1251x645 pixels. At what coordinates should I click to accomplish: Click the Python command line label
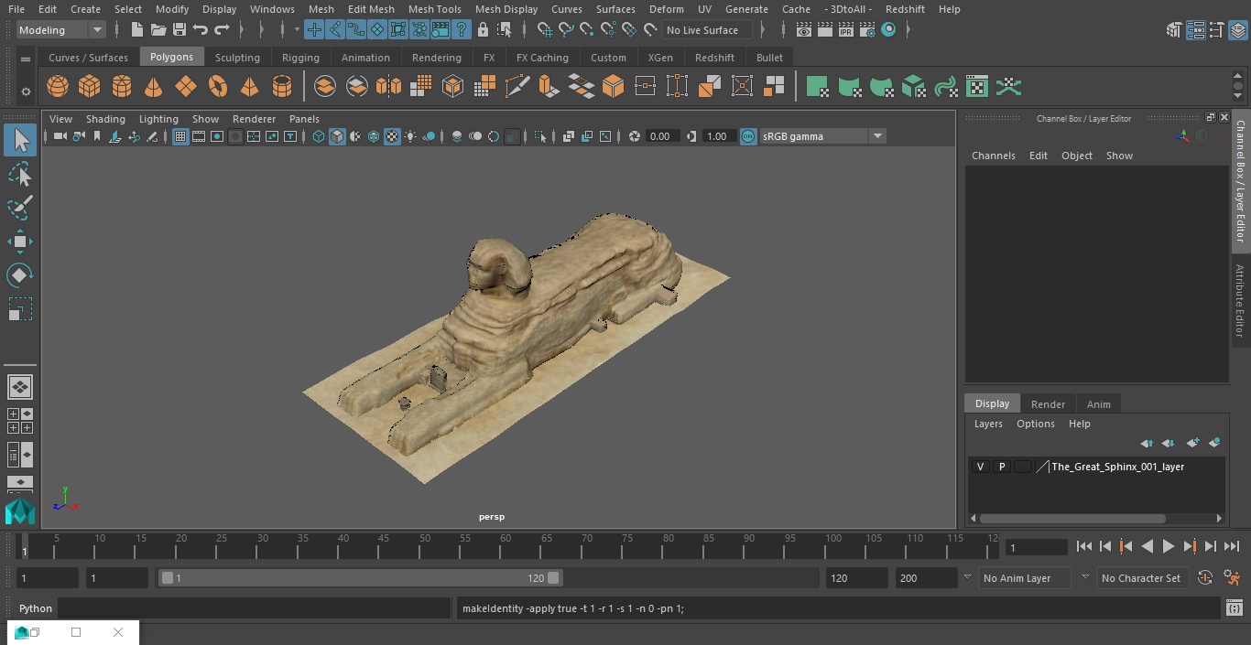click(x=36, y=608)
